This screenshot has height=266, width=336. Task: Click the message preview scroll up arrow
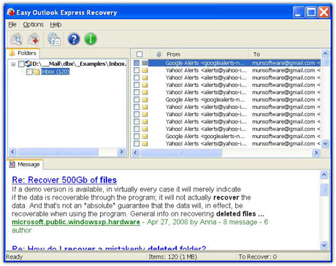point(324,175)
